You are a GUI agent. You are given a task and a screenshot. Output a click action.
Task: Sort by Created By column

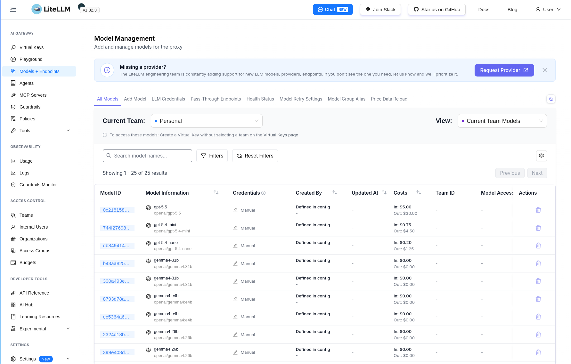tap(335, 192)
